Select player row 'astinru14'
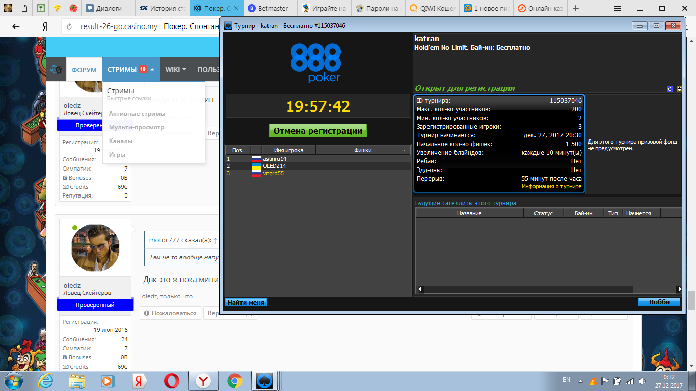This screenshot has width=696, height=391. (318, 159)
